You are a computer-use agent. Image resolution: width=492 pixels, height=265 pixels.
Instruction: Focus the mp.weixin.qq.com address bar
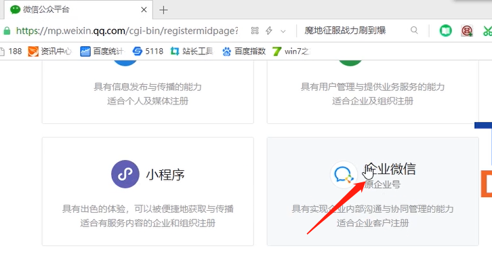coord(127,30)
